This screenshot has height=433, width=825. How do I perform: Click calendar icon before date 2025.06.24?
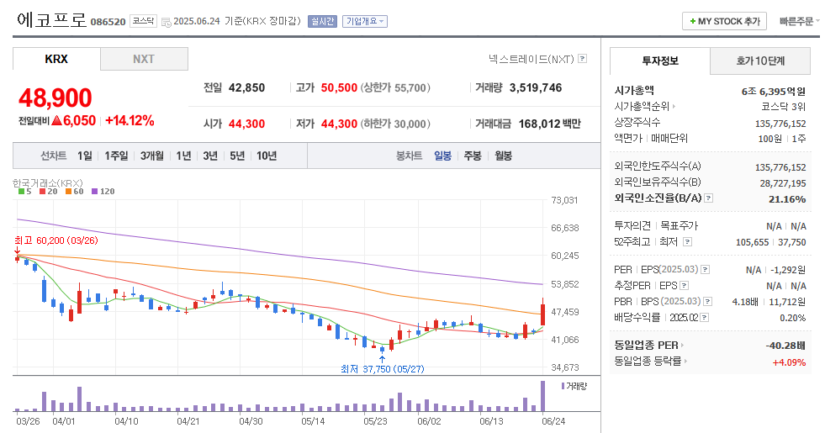click(x=166, y=22)
